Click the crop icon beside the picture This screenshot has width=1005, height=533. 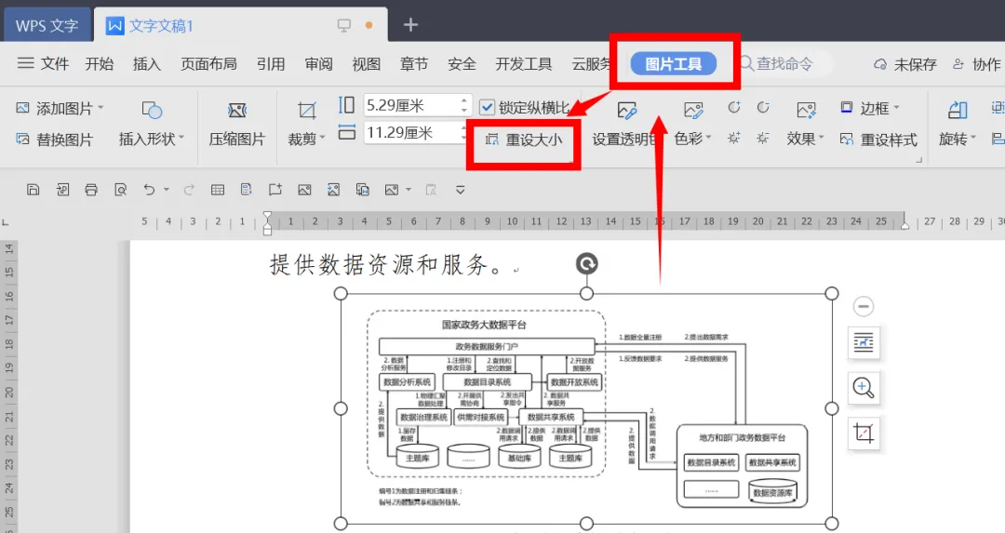tap(864, 433)
